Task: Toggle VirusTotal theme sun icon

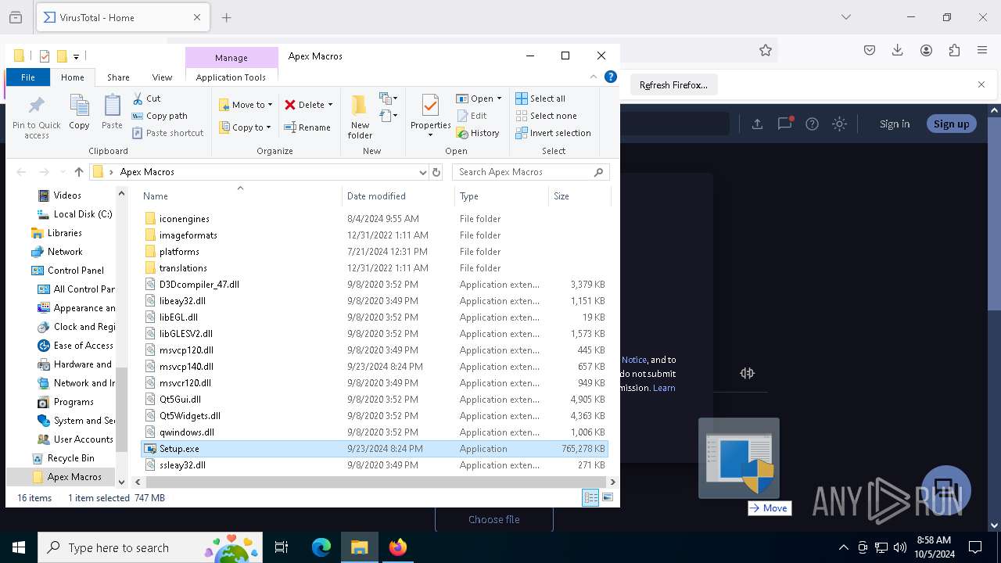Action: pyautogui.click(x=839, y=124)
